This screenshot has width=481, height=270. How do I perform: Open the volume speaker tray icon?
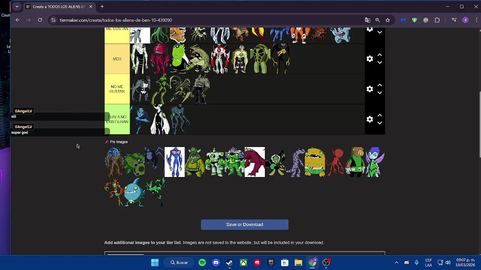coord(448,262)
